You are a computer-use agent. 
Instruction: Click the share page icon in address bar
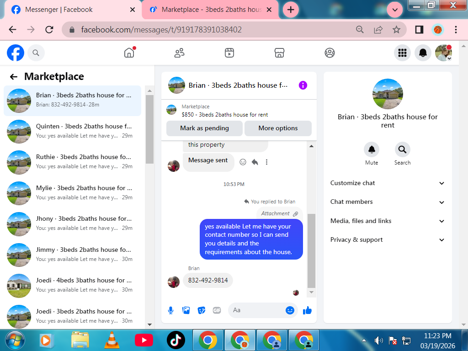coord(378,30)
